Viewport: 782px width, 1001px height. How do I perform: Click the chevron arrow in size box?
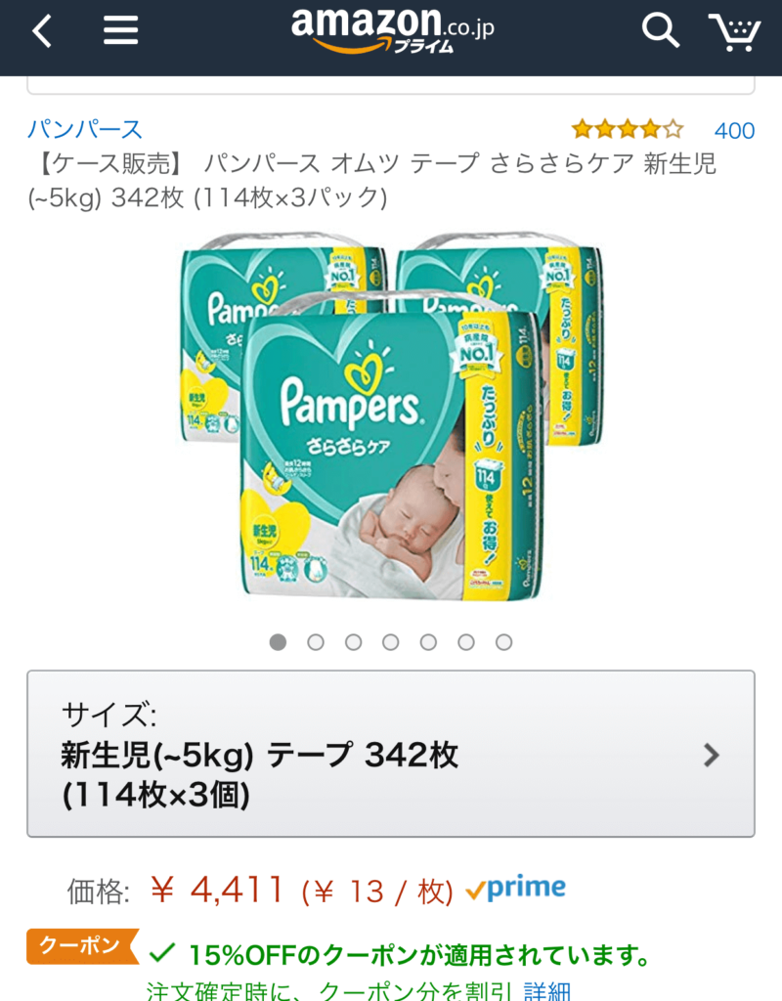(712, 756)
